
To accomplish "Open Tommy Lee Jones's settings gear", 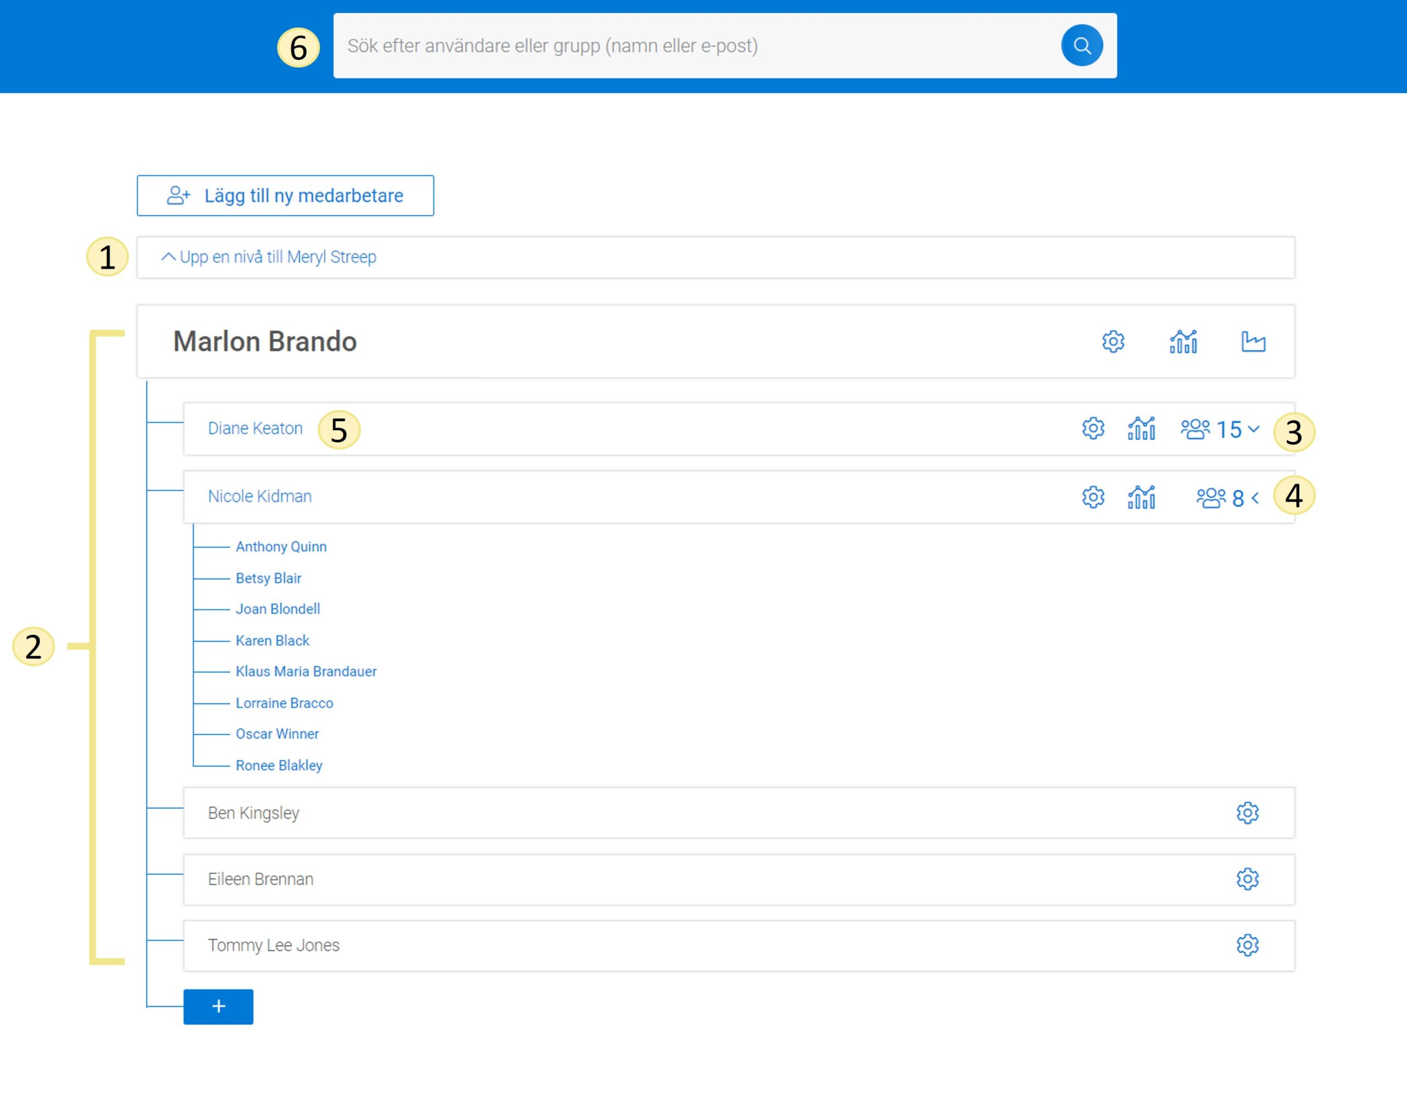I will point(1247,945).
